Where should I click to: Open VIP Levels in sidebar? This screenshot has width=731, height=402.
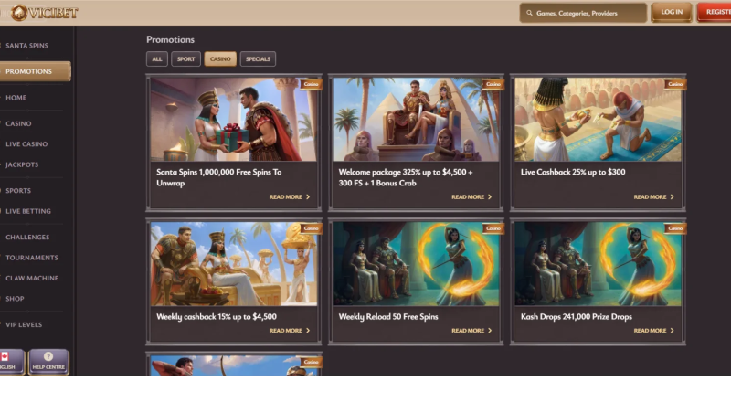click(x=24, y=324)
